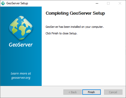126x98 pixels.
Task: Click Finish to close the installer
Action: [x=91, y=92]
